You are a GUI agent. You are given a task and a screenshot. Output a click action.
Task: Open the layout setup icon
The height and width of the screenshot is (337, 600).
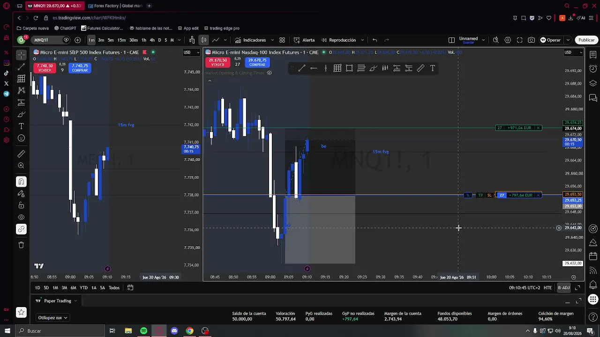pyautogui.click(x=451, y=40)
